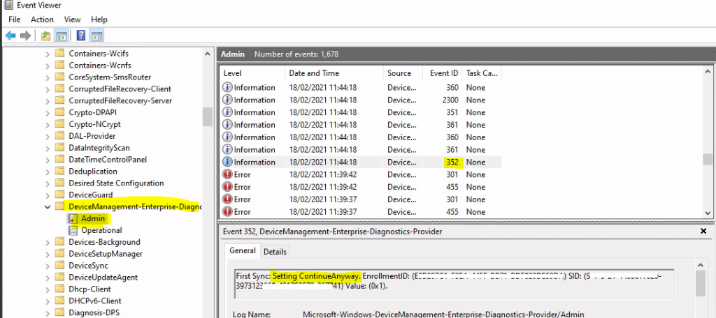716x318 pixels.
Task: Click the DataIntegrityScan folder icon
Action: point(60,148)
